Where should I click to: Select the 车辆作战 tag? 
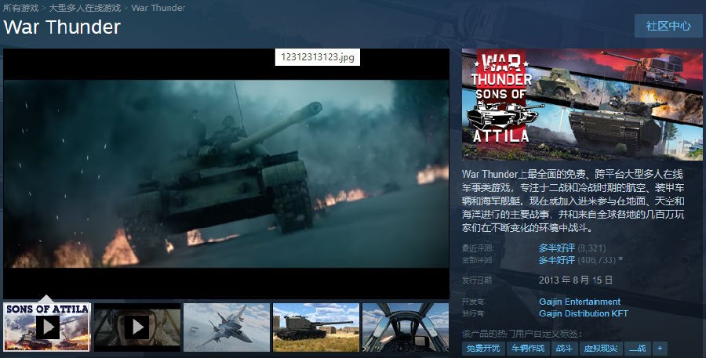click(527, 348)
